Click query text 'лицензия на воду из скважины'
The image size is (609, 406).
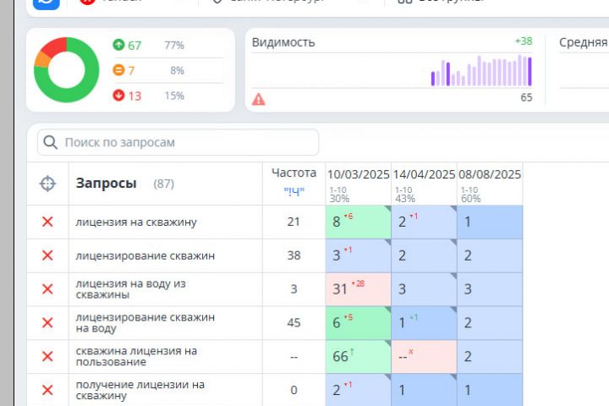(130, 289)
